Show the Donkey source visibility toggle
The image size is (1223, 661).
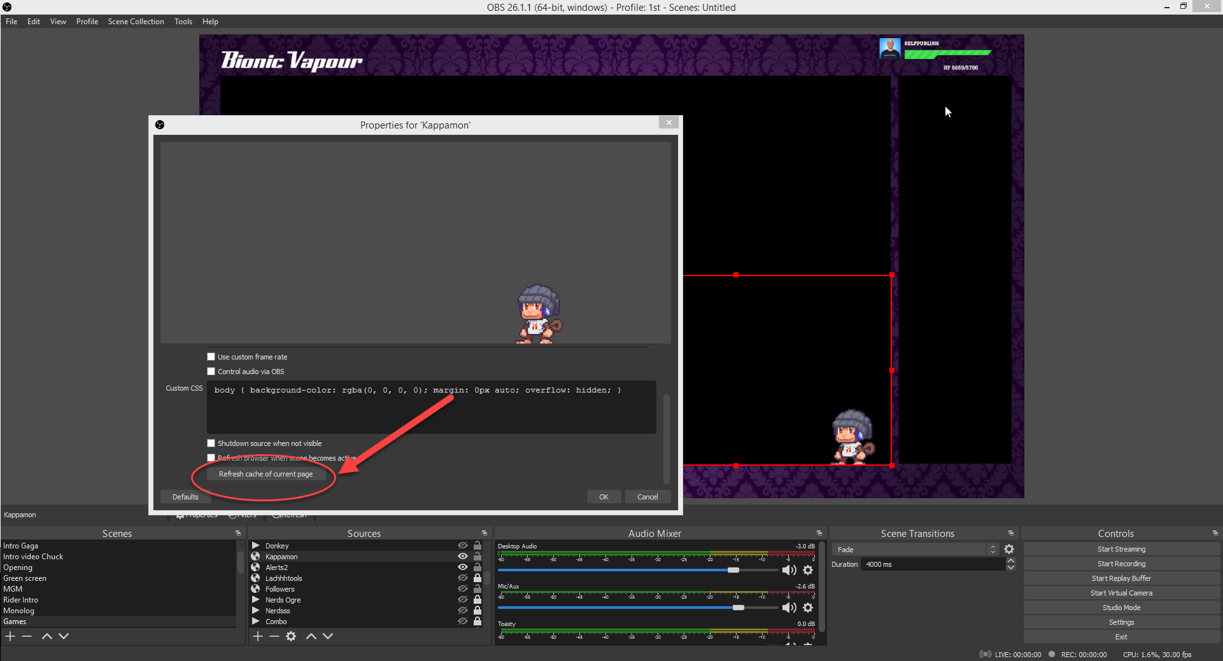pos(463,545)
